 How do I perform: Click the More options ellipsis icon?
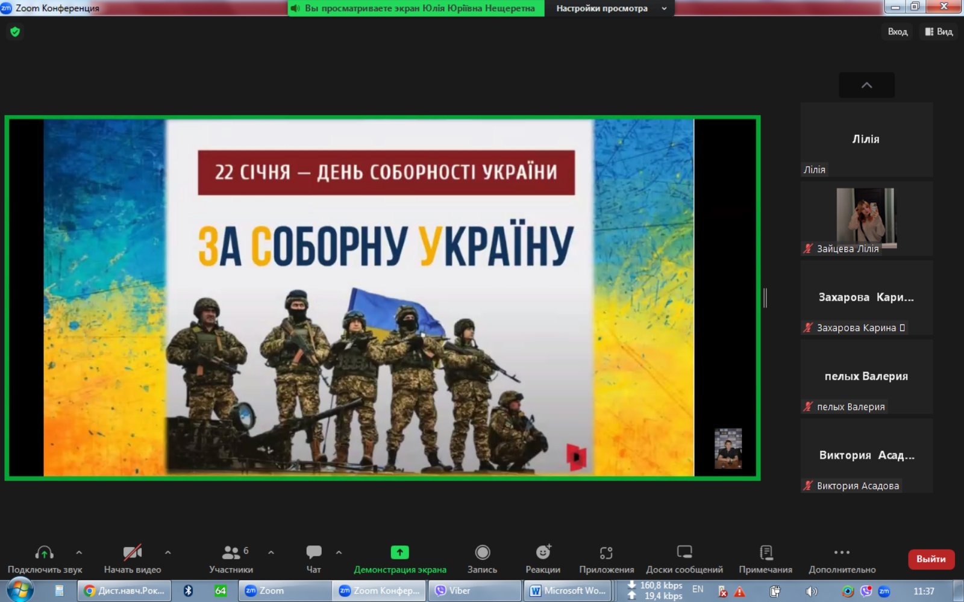pos(842,553)
